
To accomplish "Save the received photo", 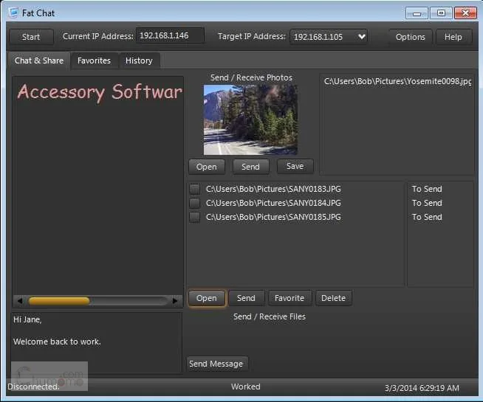I will [295, 167].
